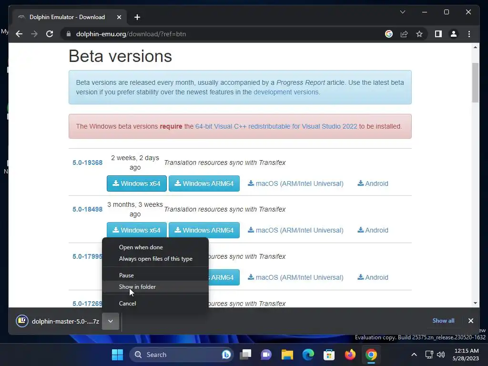Click Show all downloads
The height and width of the screenshot is (366, 488).
(x=443, y=321)
